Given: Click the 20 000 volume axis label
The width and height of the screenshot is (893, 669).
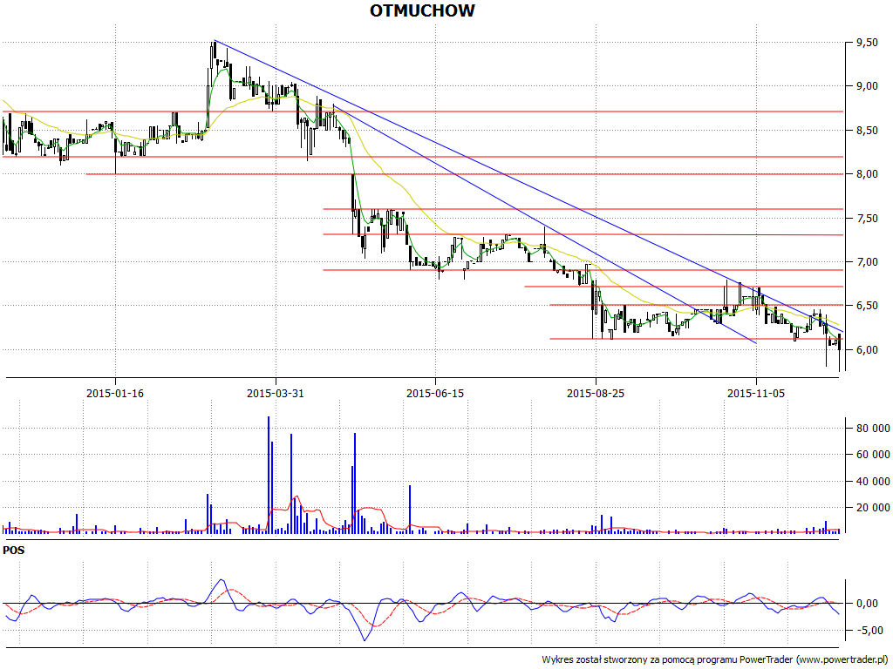Looking at the screenshot, I should click(x=872, y=508).
